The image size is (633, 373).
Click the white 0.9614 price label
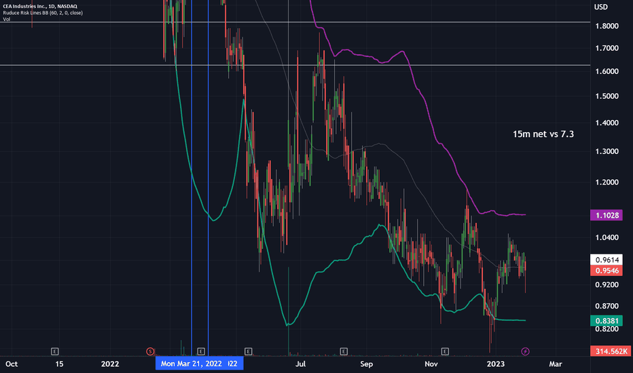coord(607,260)
